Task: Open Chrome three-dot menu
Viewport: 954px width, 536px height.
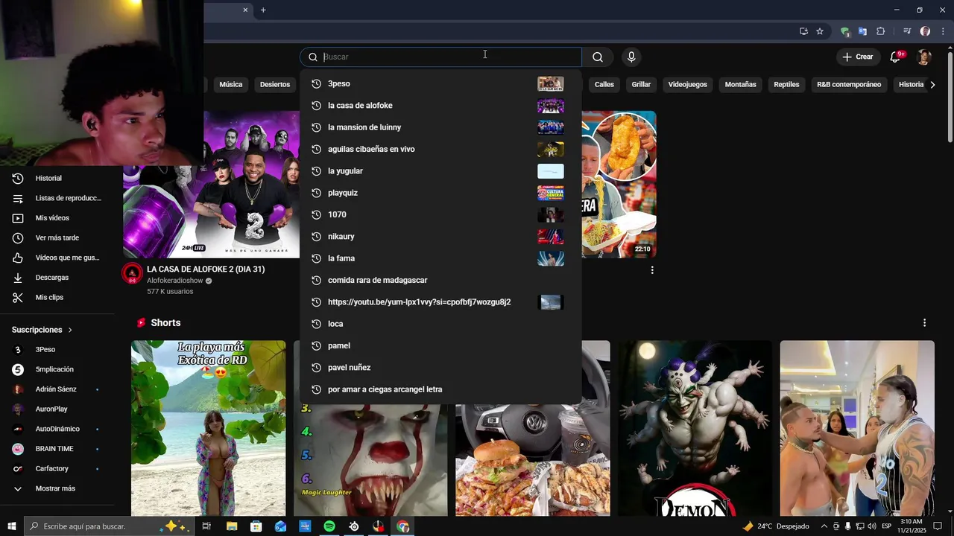Action: pyautogui.click(x=943, y=31)
